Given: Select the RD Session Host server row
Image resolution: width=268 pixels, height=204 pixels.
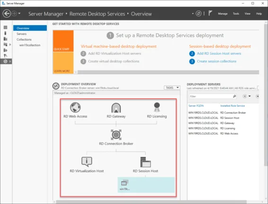Looking at the screenshot, I should tap(223, 118).
